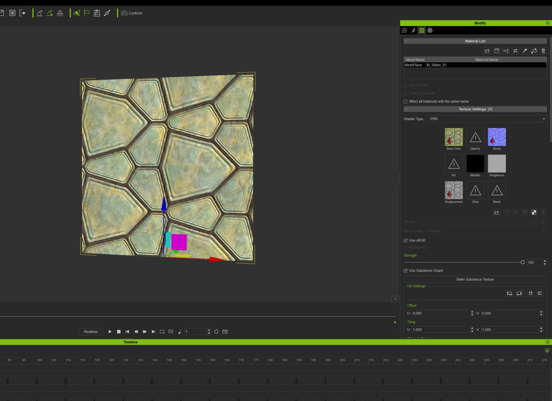Click the Tiling U input field
The width and height of the screenshot is (552, 401).
pyautogui.click(x=441, y=330)
